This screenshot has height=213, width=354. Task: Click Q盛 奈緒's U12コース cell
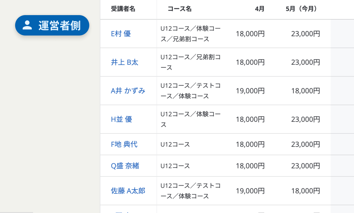click(x=175, y=166)
